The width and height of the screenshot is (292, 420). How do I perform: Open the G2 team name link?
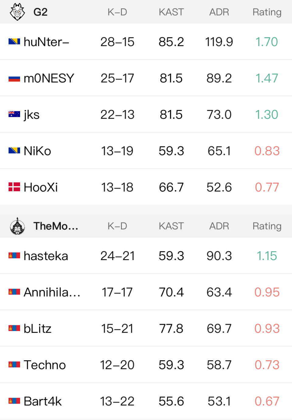(40, 12)
